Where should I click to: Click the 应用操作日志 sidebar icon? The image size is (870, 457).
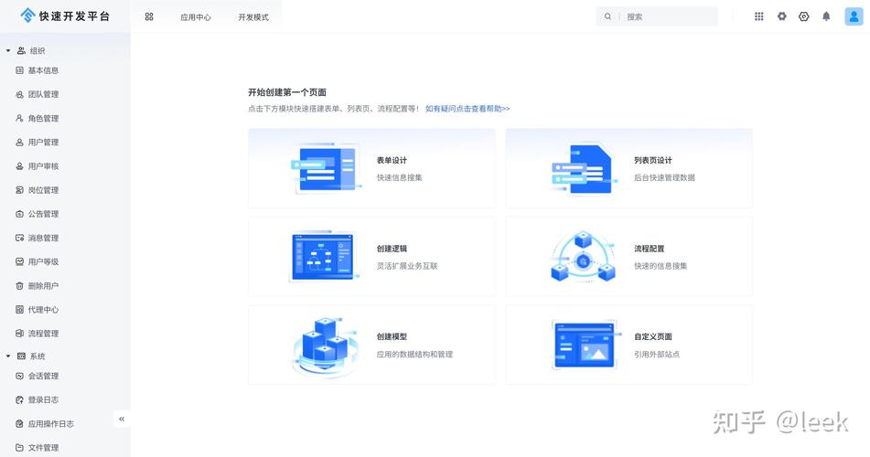pyautogui.click(x=19, y=424)
